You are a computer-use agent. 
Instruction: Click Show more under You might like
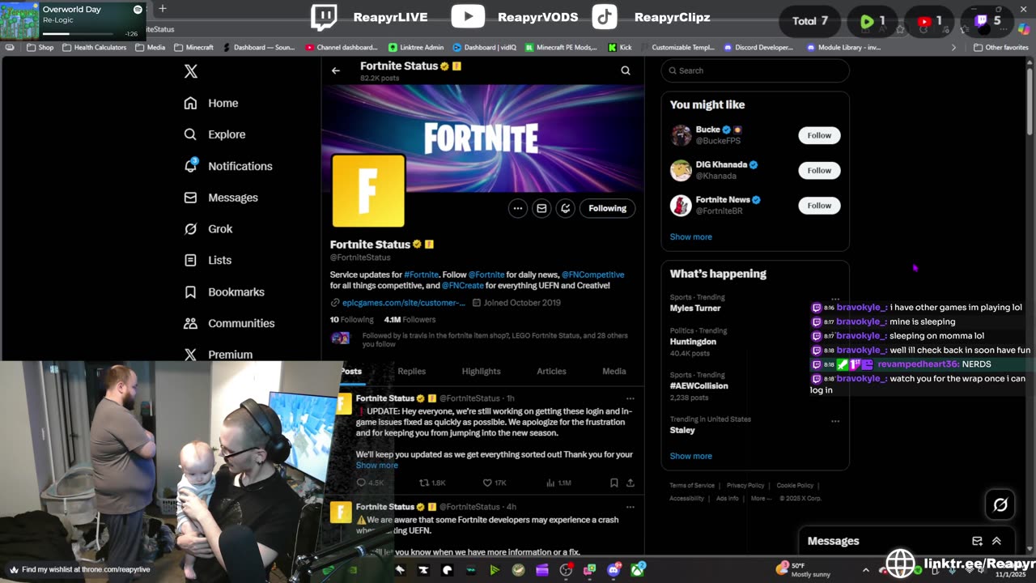(690, 237)
